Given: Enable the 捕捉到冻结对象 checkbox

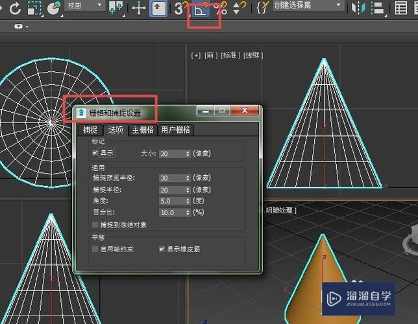Looking at the screenshot, I should tap(95, 225).
